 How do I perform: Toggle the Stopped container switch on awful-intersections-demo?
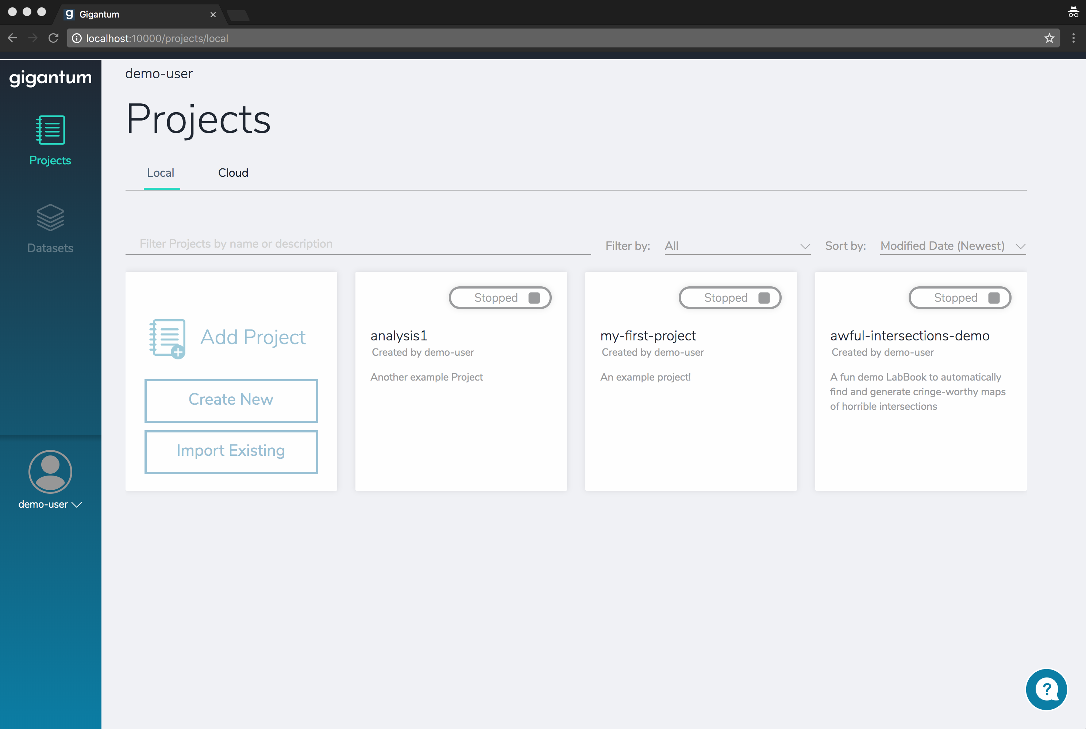point(960,298)
